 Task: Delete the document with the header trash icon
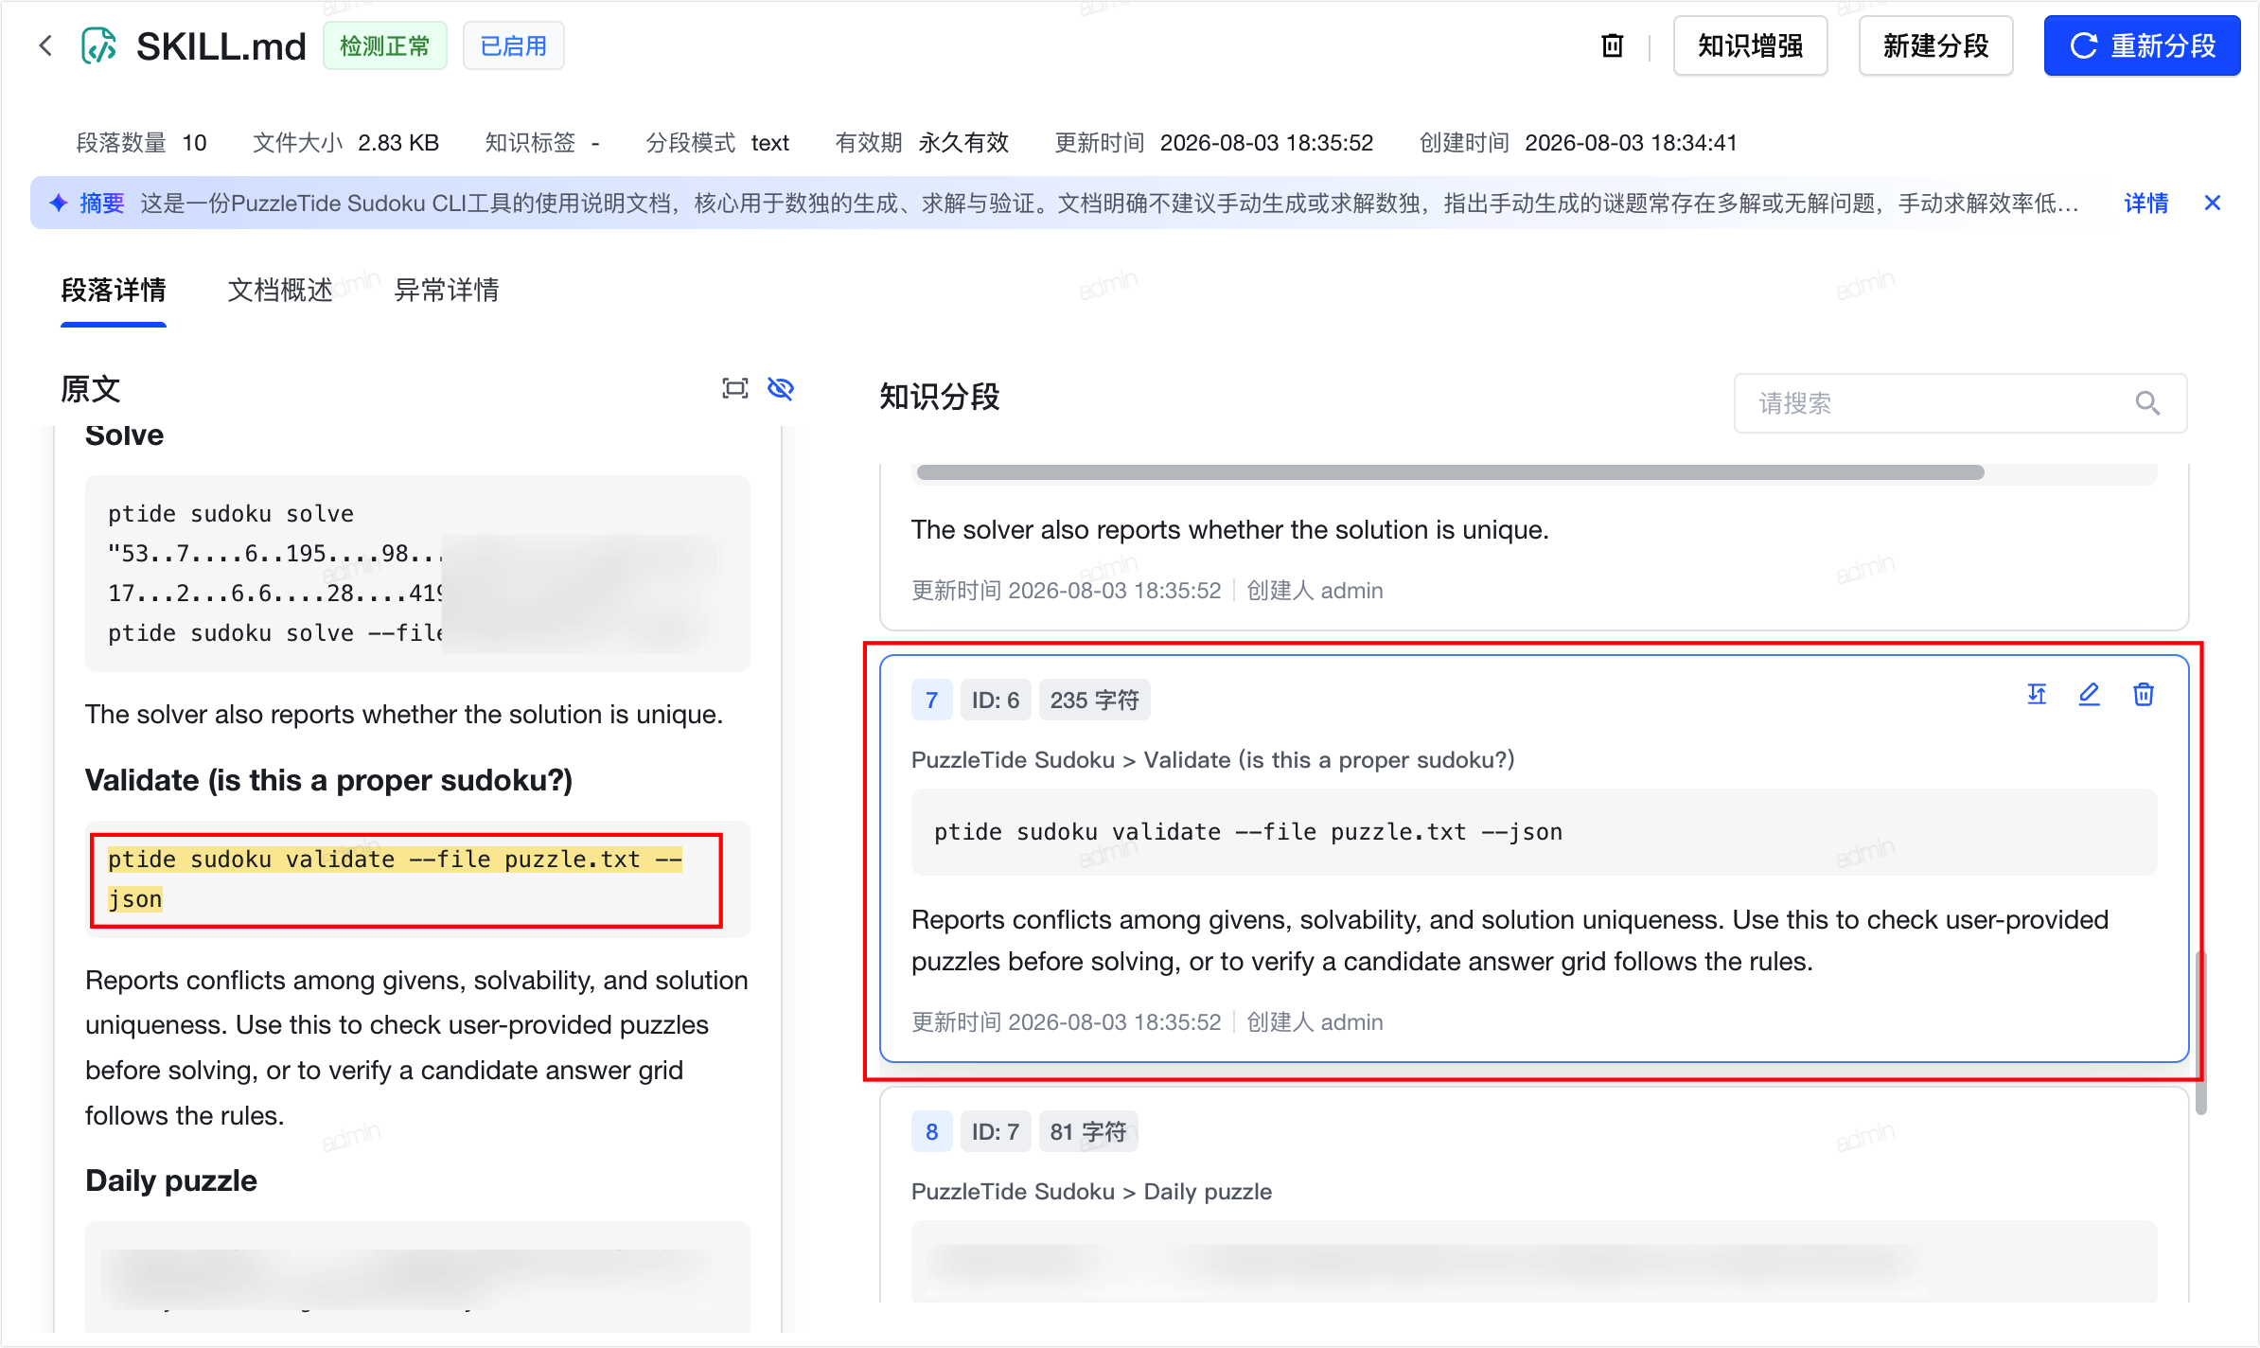pyautogui.click(x=1613, y=45)
